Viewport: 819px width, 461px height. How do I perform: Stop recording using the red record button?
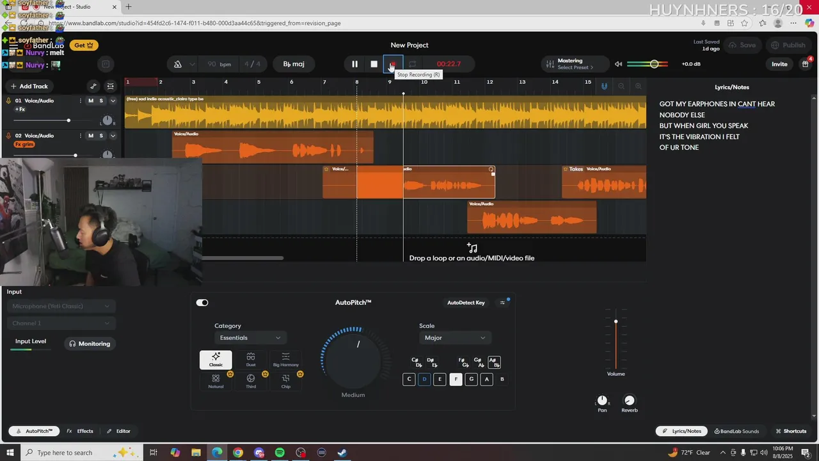point(393,64)
